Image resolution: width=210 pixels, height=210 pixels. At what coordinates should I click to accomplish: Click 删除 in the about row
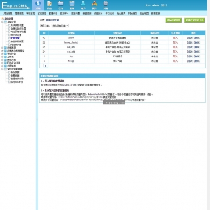tap(197, 38)
